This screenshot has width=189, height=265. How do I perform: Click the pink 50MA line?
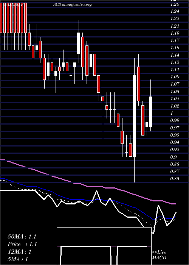[x=88, y=186]
